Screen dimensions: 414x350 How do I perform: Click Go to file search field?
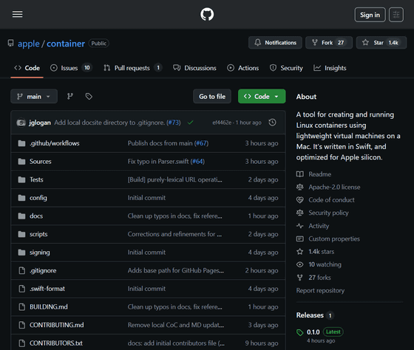212,96
